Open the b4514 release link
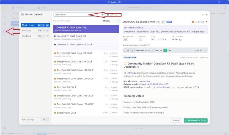 [x=196, y=87]
